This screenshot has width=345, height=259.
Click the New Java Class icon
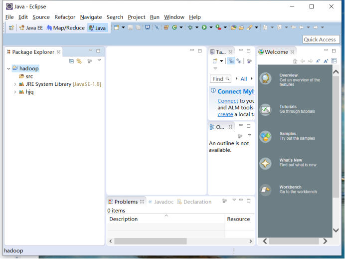174,27
